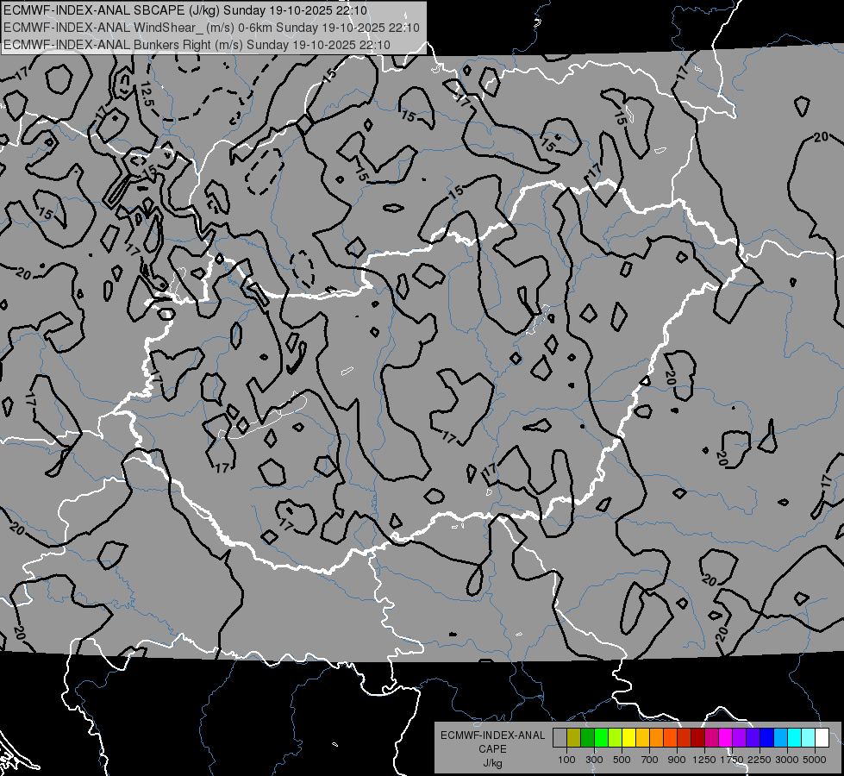The image size is (844, 776).
Task: Click the 12.5 dashed contour label
Action: [147, 94]
